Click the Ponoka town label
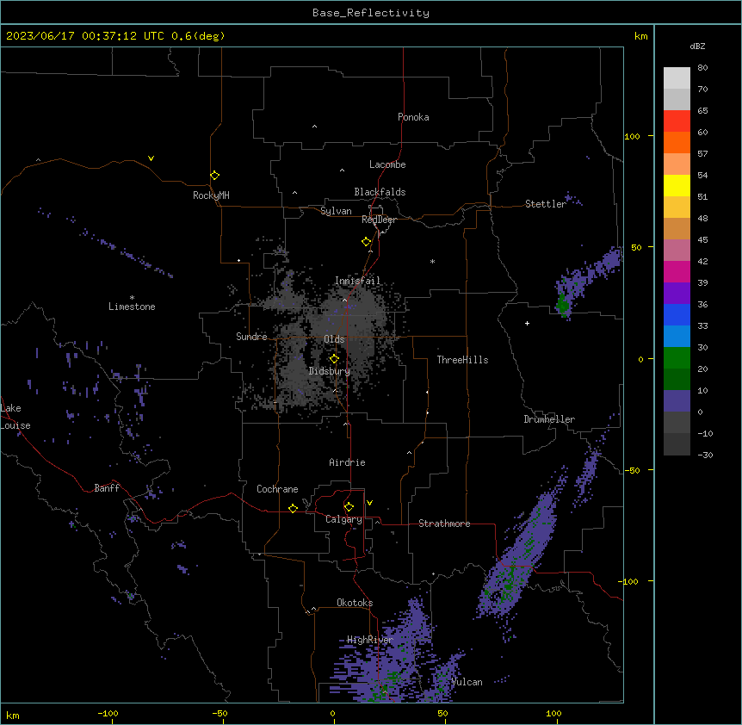Screen dimensions: 742x725 pos(413,117)
